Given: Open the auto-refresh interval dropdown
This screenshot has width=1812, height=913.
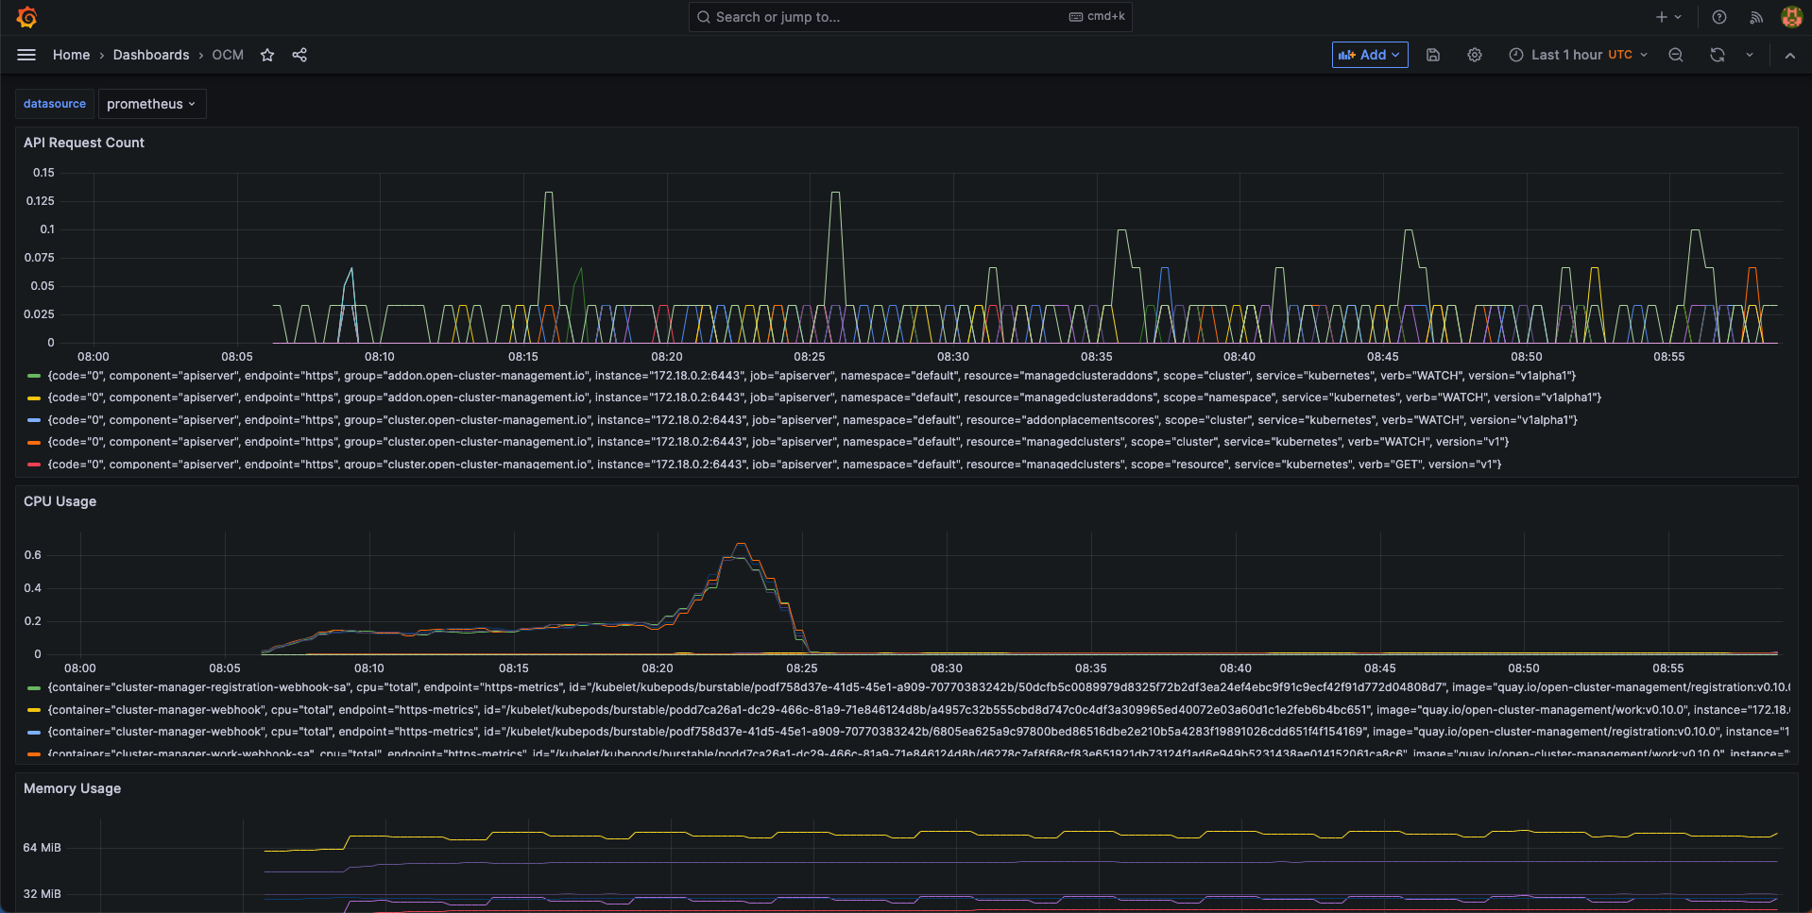Looking at the screenshot, I should click(x=1749, y=55).
